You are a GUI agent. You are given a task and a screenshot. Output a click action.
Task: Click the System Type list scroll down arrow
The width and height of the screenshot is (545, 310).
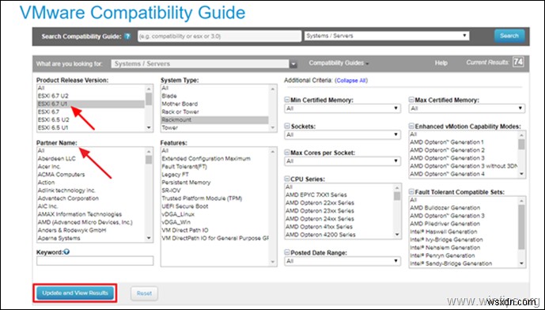point(273,127)
